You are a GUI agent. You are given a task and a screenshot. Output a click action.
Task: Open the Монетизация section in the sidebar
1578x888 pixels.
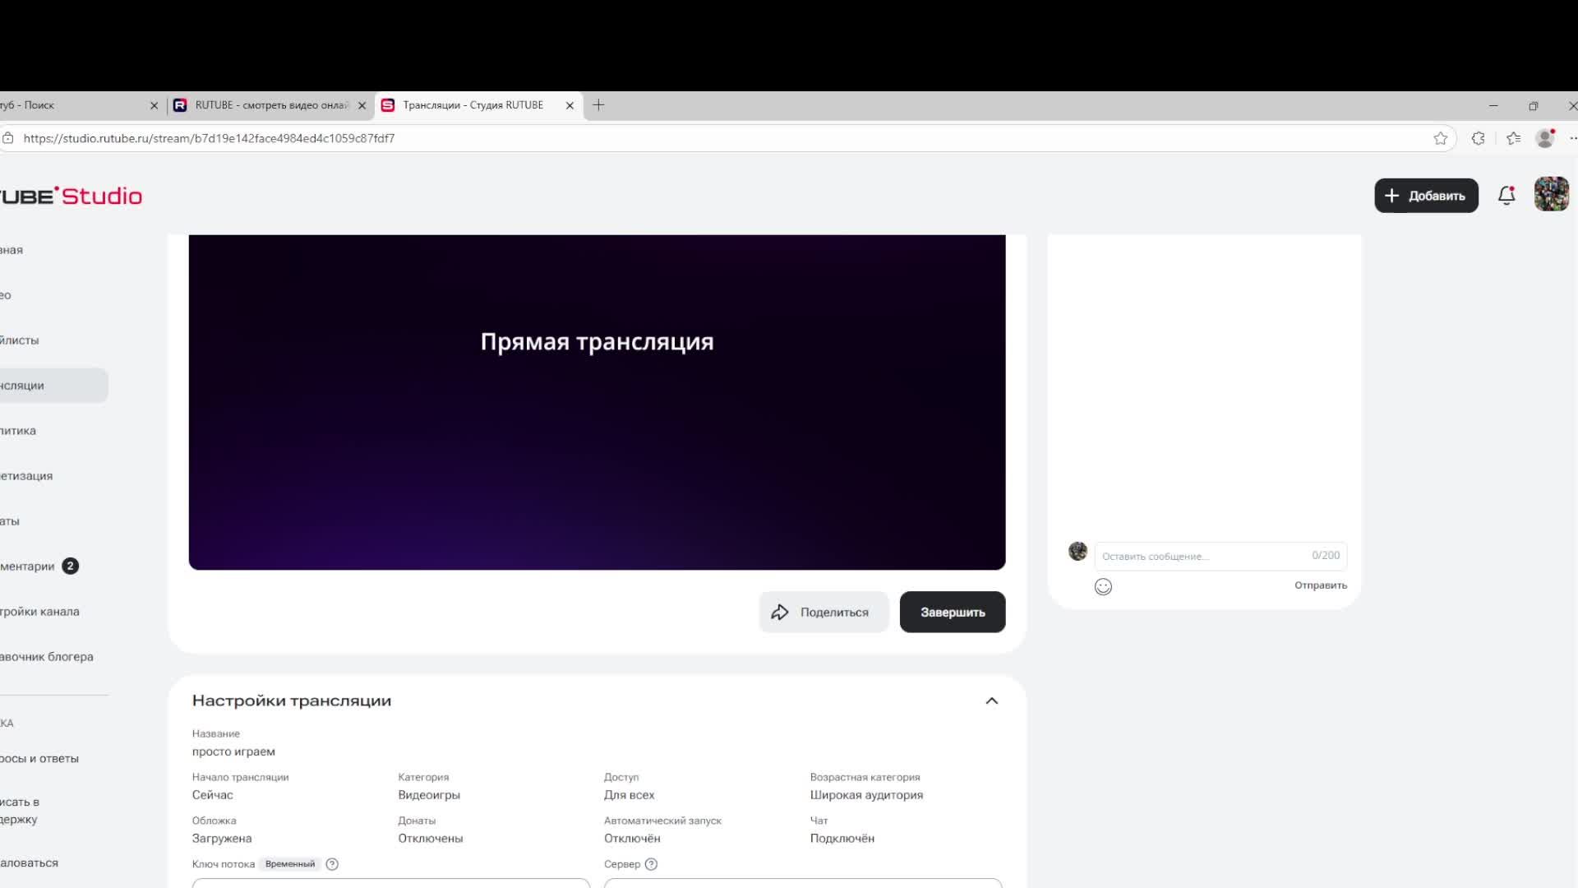(x=25, y=475)
